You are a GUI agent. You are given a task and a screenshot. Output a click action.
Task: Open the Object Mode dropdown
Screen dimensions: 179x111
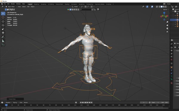[x=11, y=7]
